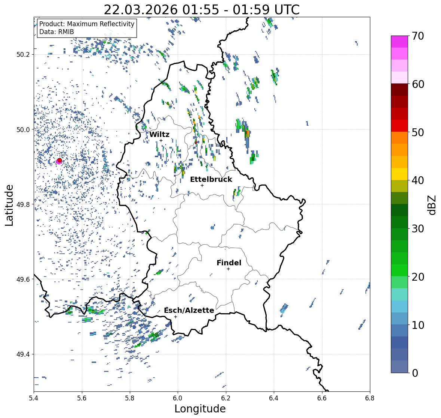Click the 50.0 latitude tick label
Screen dimensions: 441x418
pyautogui.click(x=23, y=130)
